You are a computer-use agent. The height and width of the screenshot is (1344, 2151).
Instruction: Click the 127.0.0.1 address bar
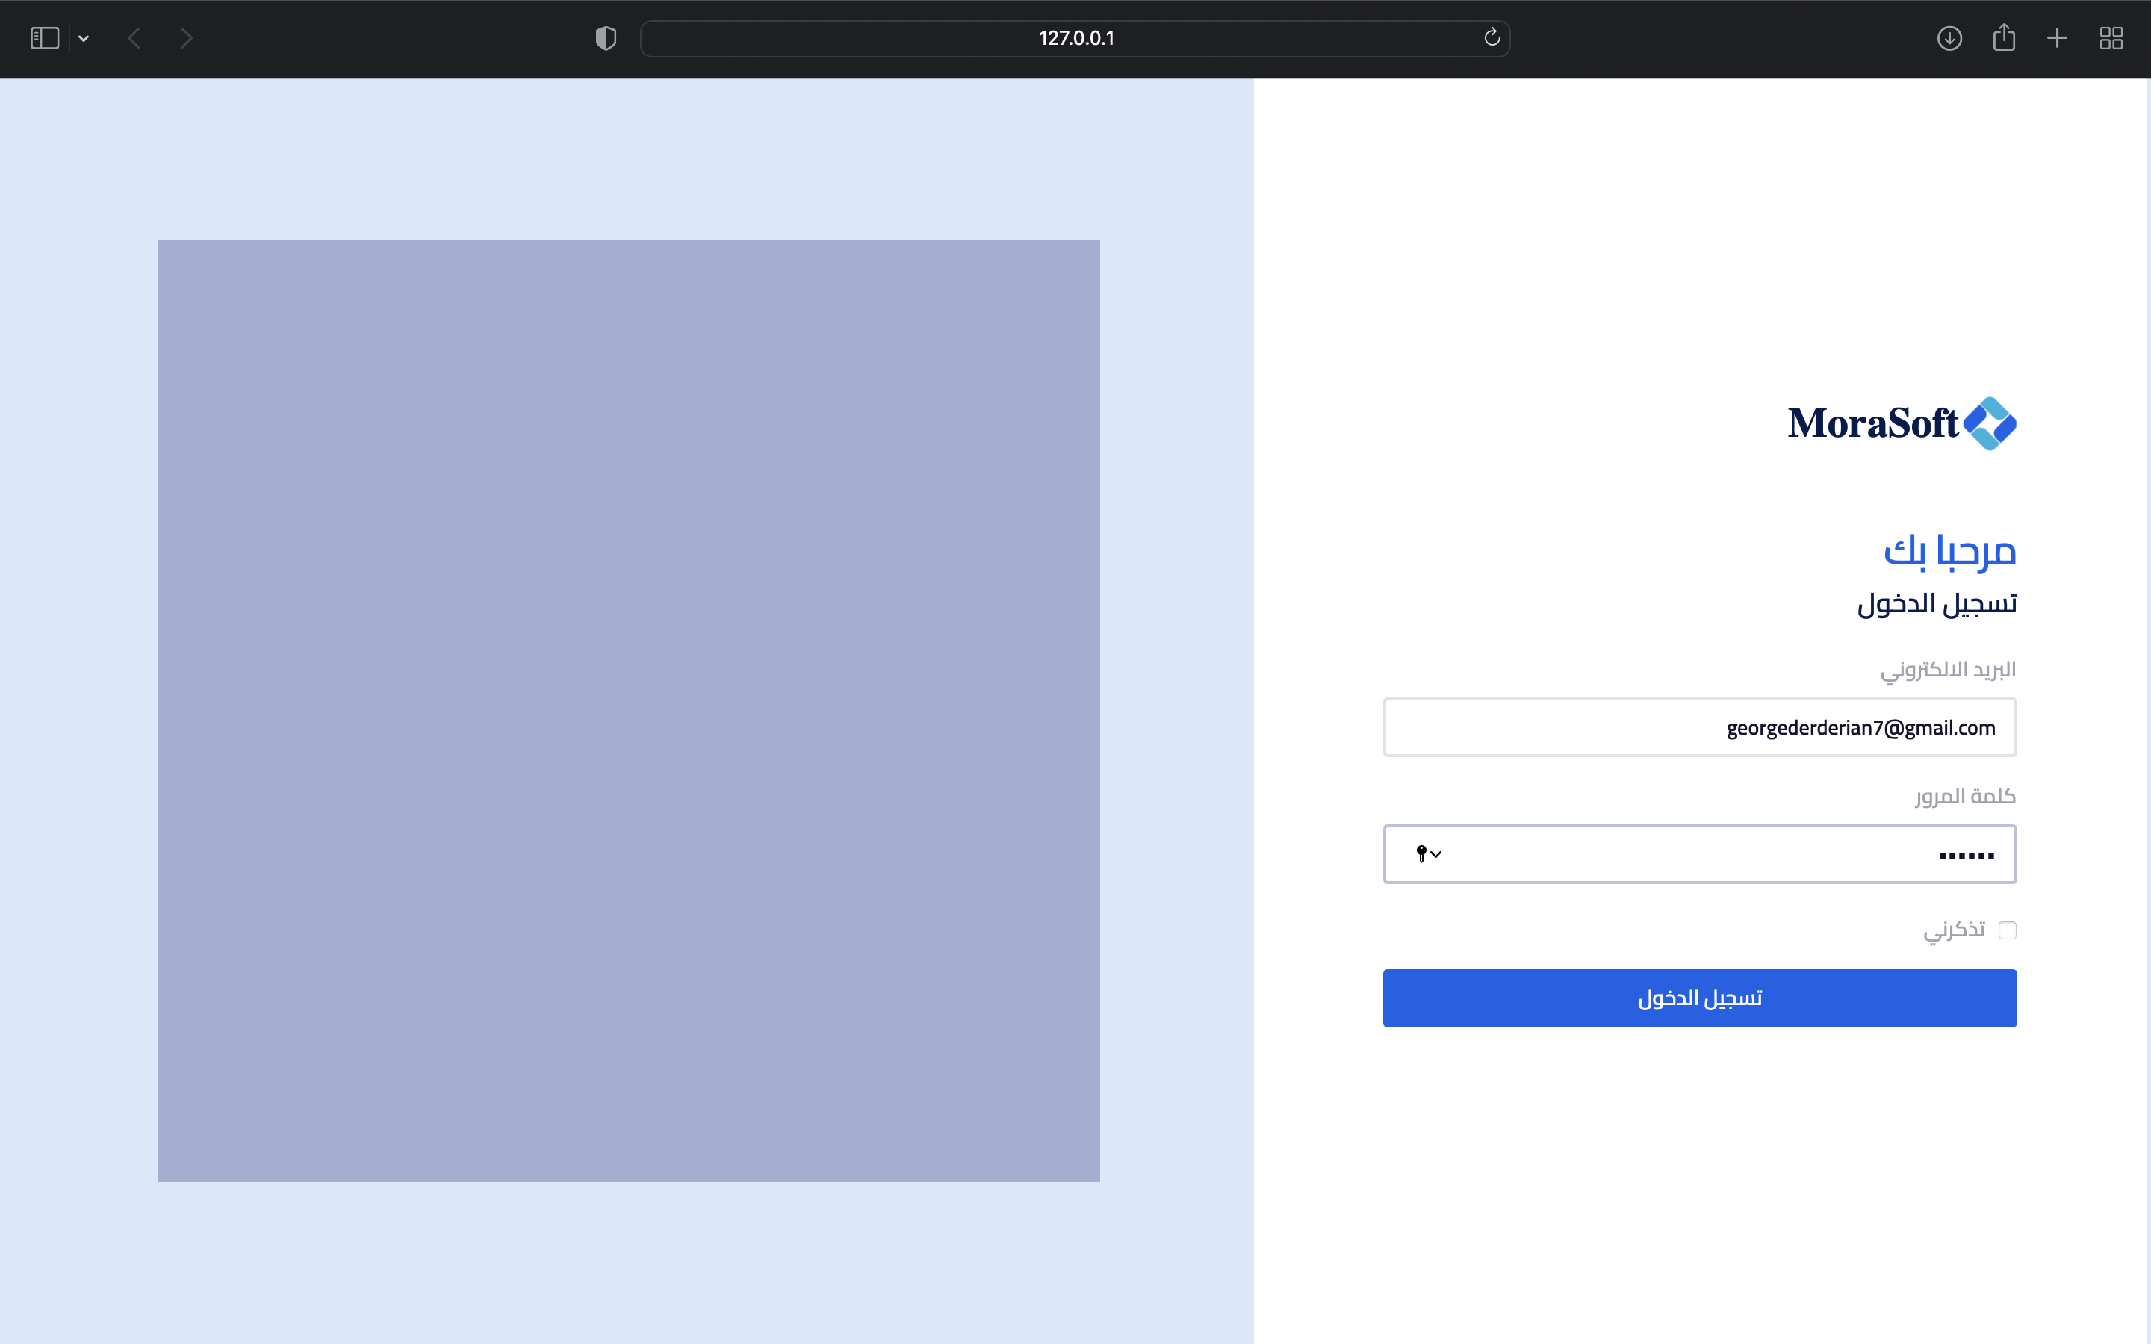pos(1075,38)
